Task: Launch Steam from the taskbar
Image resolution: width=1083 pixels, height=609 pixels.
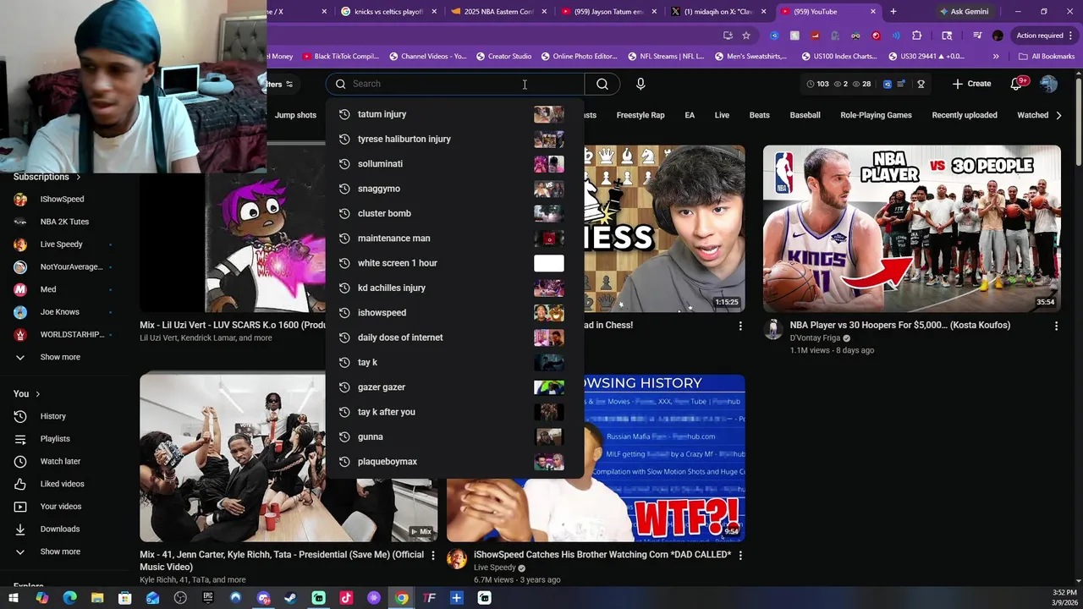Action: [x=290, y=598]
